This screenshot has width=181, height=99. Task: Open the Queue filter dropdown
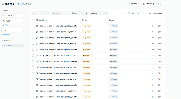(x=79, y=13)
